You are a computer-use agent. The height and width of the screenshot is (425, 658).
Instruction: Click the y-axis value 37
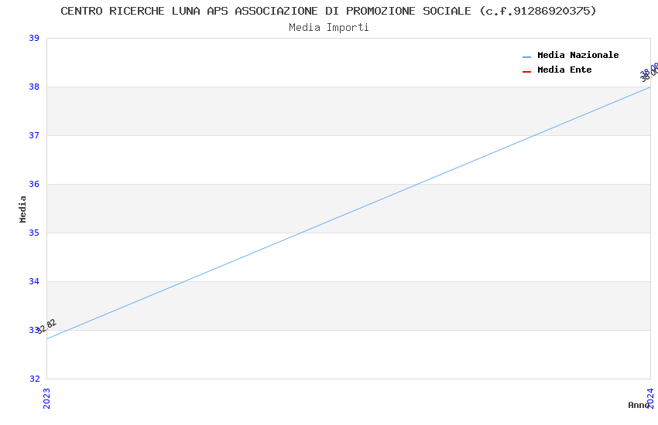(34, 135)
